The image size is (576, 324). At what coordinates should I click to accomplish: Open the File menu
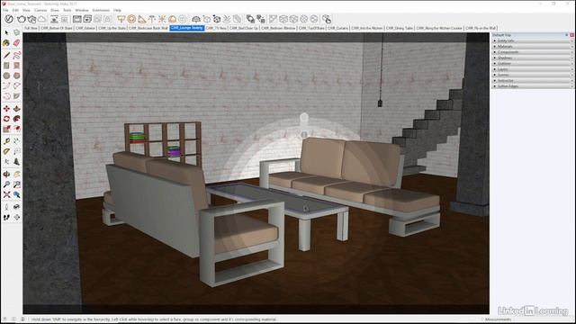click(5, 10)
